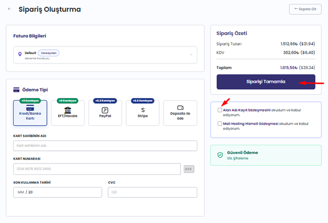Expand the Default billing address dropdown
328x223 pixels.
(x=105, y=55)
